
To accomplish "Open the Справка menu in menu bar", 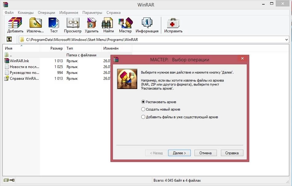I will (x=114, y=13).
